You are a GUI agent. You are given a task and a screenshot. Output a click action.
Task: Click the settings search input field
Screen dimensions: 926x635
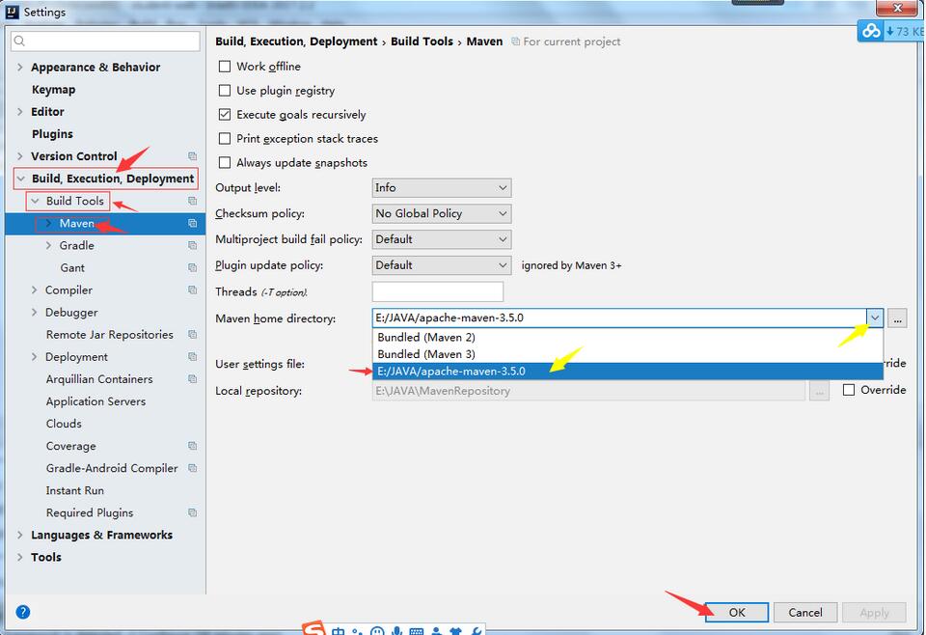point(105,41)
